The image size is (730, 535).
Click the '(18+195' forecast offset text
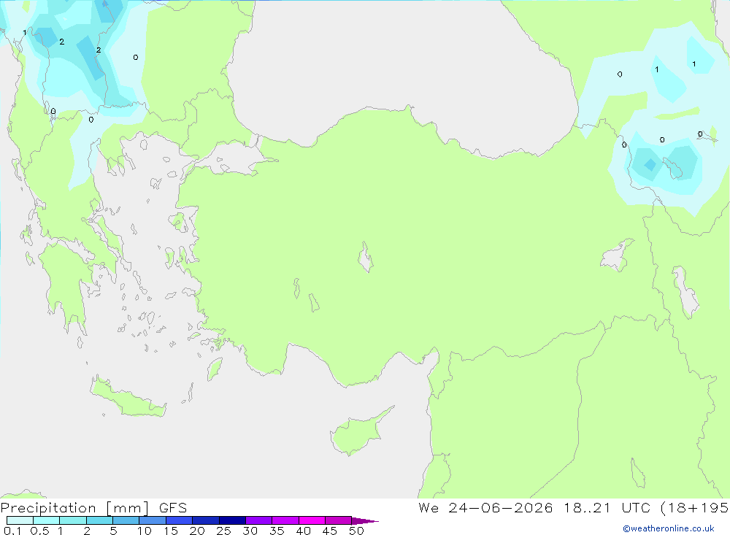pyautogui.click(x=695, y=507)
